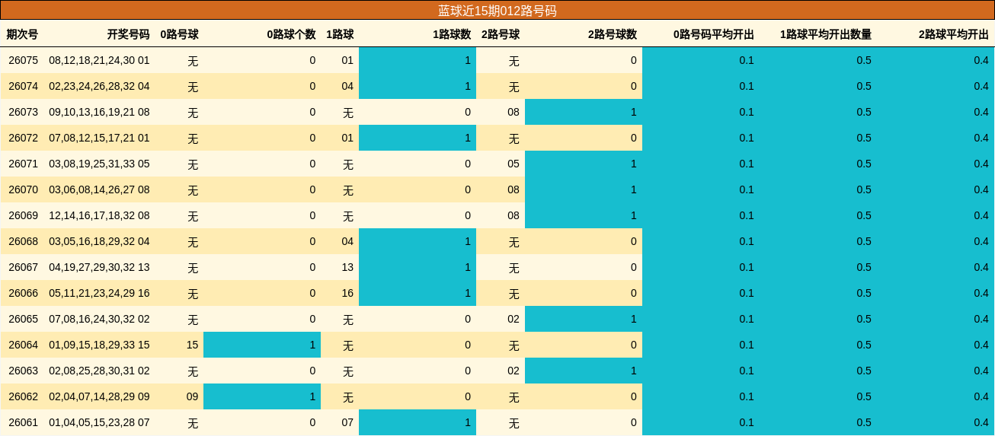Click period number 26067
The height and width of the screenshot is (436, 995).
coord(23,267)
